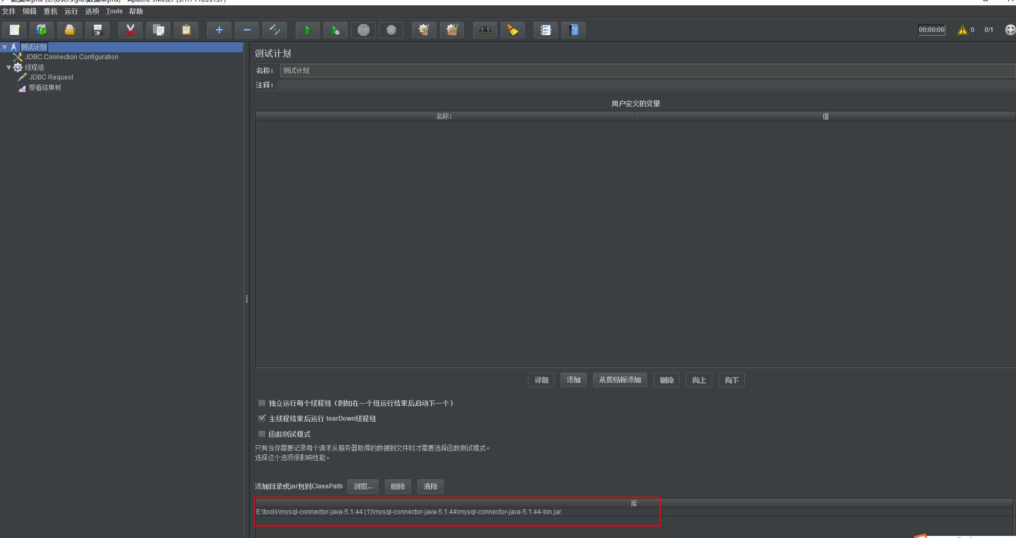Collapse the 线程组 tree node

[9, 68]
